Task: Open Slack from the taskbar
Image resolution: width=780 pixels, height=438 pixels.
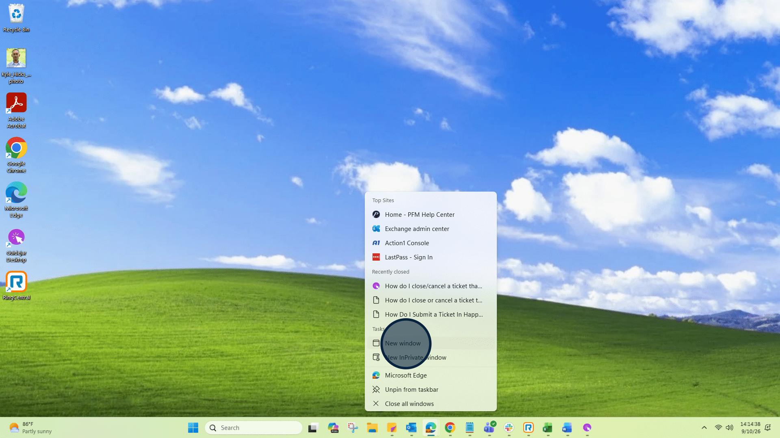Action: point(509,427)
